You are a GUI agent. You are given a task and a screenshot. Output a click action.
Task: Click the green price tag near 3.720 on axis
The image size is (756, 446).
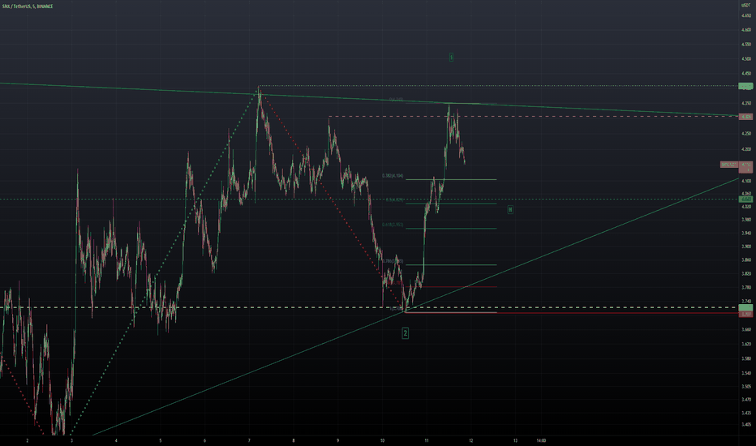pos(746,307)
